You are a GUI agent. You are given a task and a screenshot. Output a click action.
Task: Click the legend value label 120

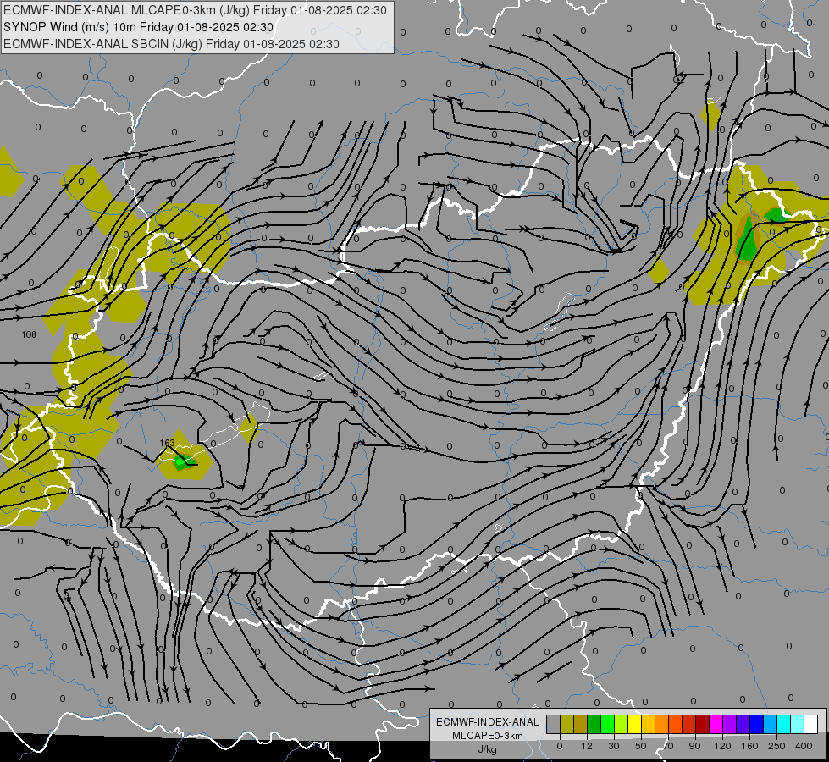coord(723,746)
